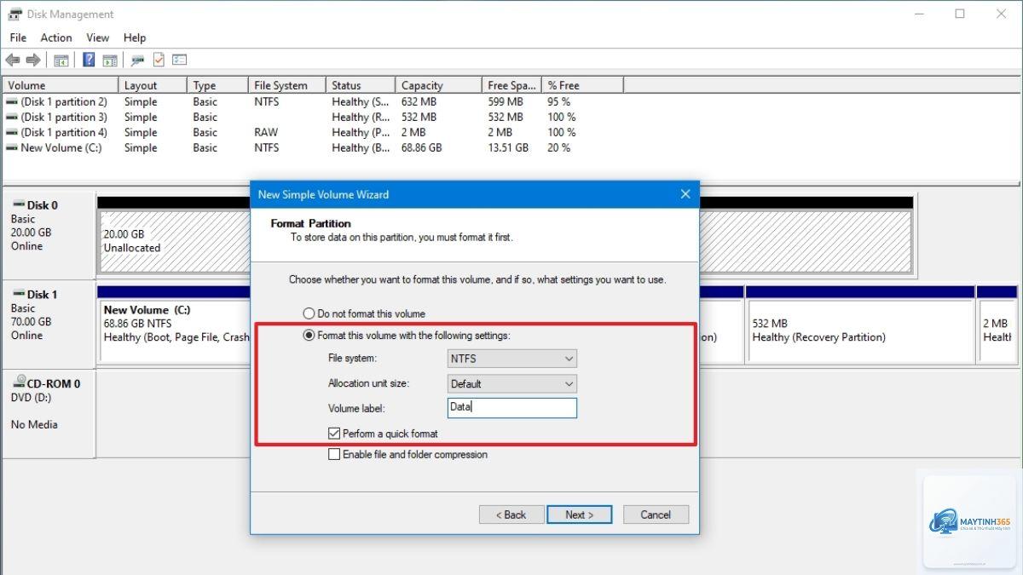Click Show/Hide Console Tree toolbar icon
This screenshot has height=575, width=1023.
point(61,60)
